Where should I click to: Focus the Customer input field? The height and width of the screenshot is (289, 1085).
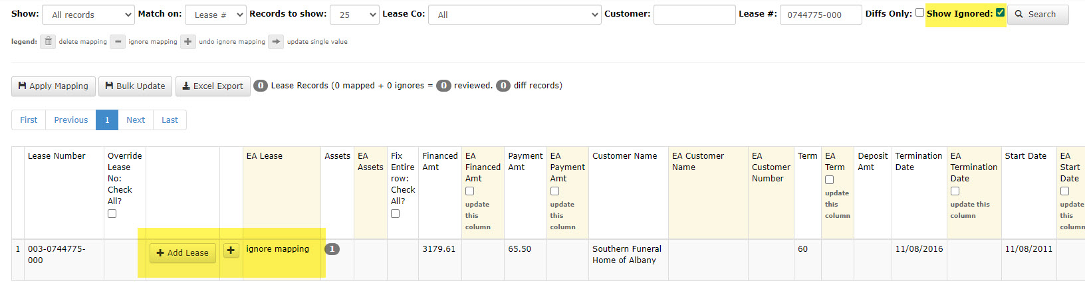tap(694, 15)
